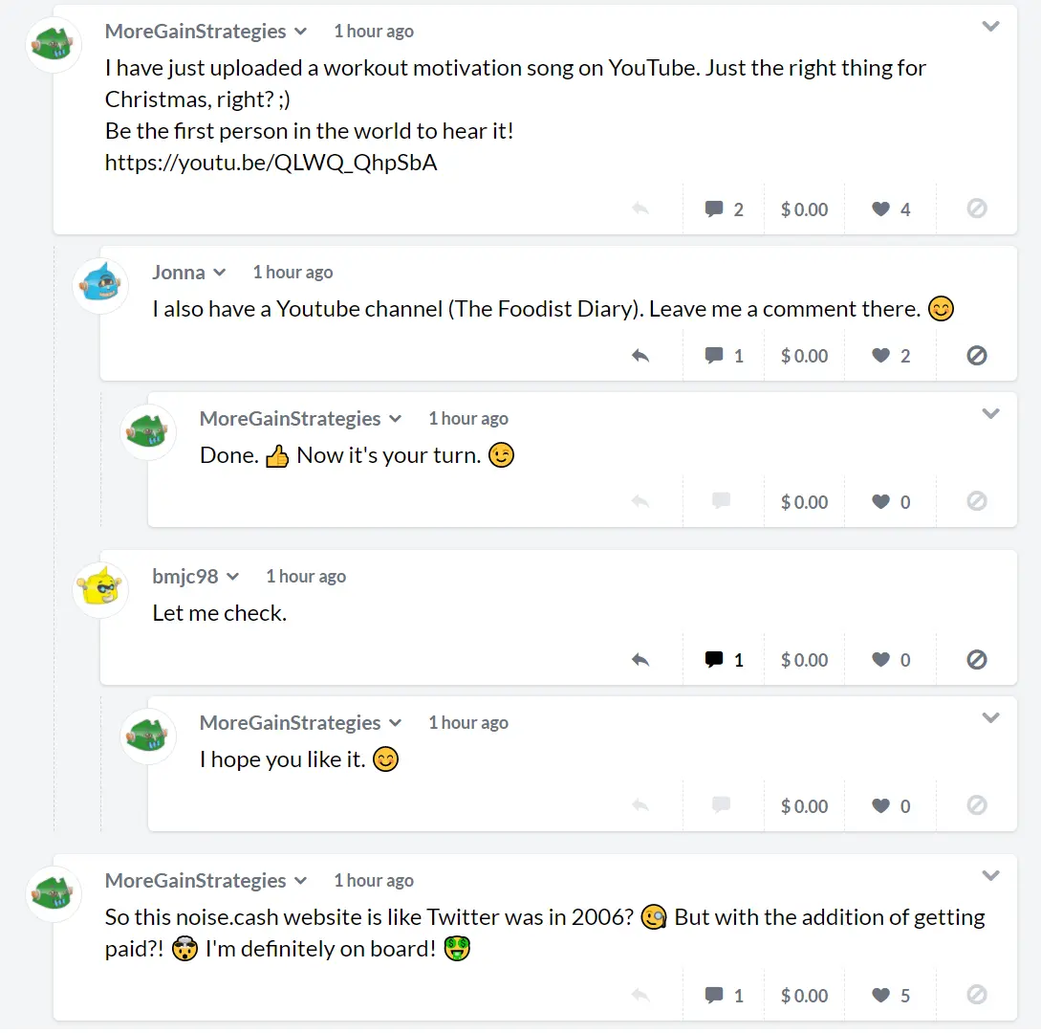Open the youtu.be/QLWQ_QhpSbA link
This screenshot has height=1033, width=1041.
pyautogui.click(x=271, y=162)
